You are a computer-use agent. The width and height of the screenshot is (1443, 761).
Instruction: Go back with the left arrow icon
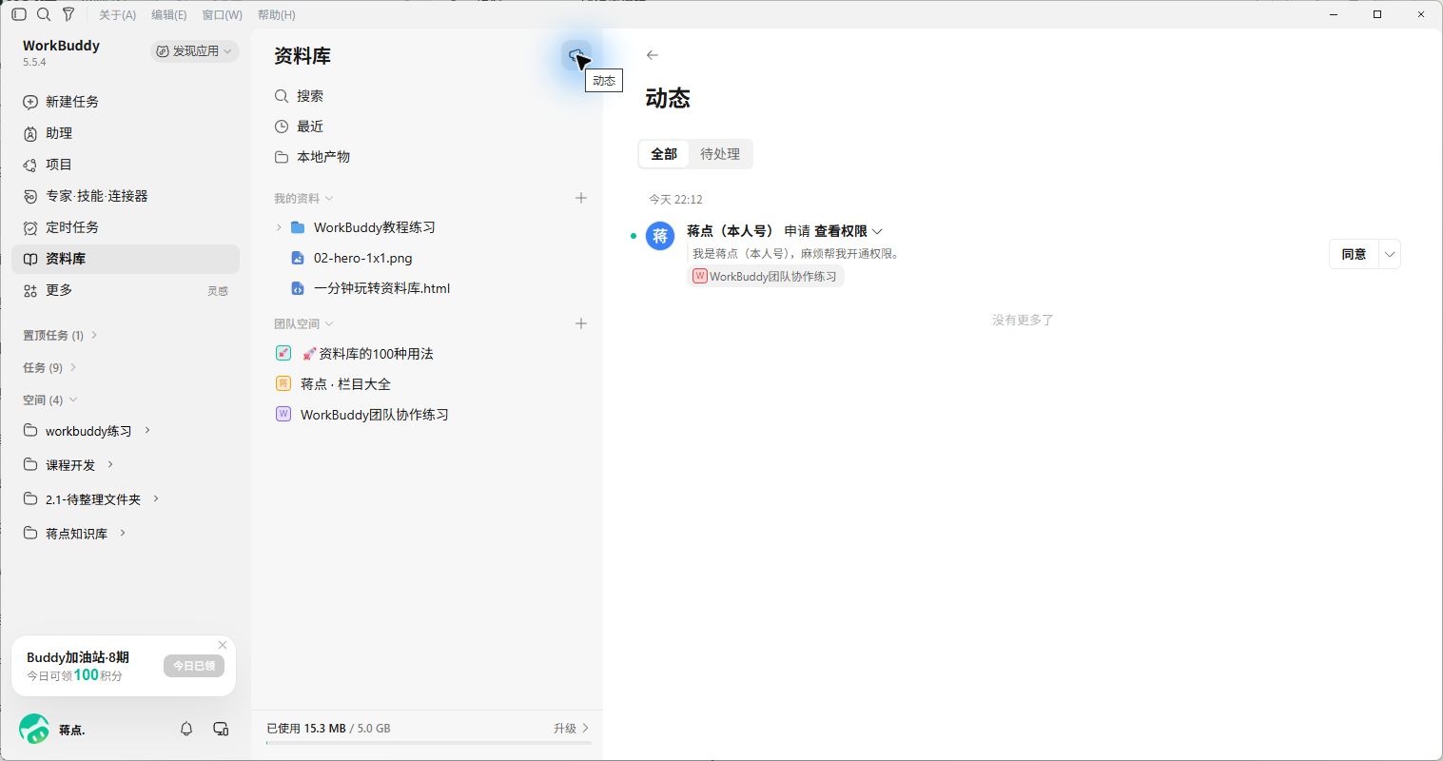(652, 55)
